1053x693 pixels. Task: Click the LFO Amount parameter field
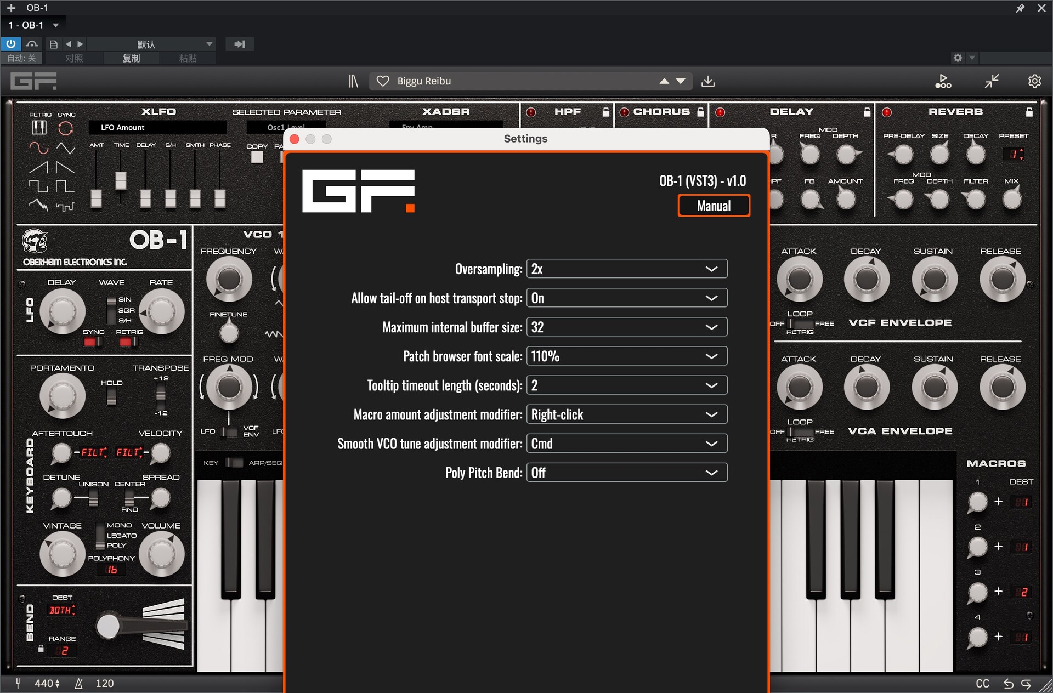coord(157,127)
